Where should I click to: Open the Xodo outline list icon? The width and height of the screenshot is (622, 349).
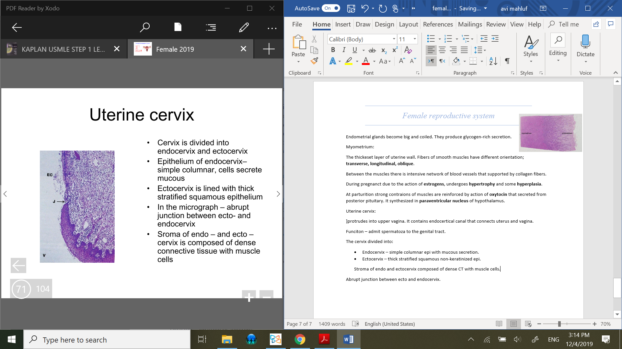211,27
